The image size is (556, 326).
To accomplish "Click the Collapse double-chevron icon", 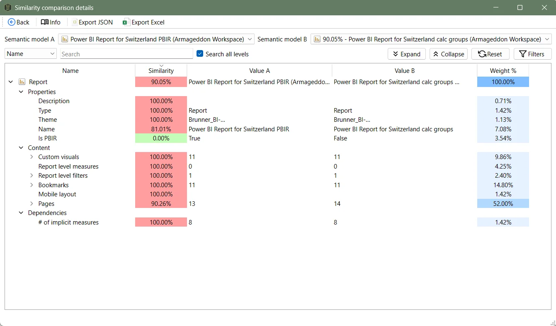I will [436, 54].
